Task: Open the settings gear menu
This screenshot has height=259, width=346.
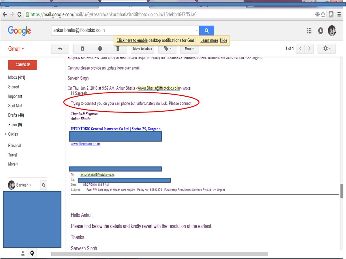Action: tap(326, 49)
